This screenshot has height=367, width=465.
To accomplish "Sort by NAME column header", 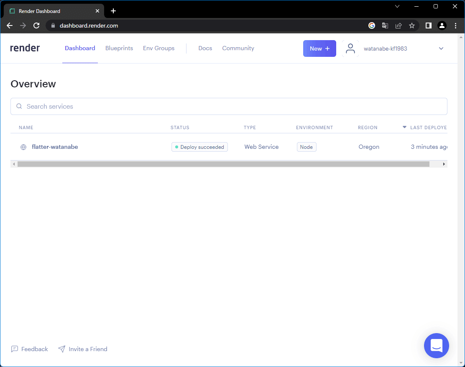I will click(x=26, y=127).
